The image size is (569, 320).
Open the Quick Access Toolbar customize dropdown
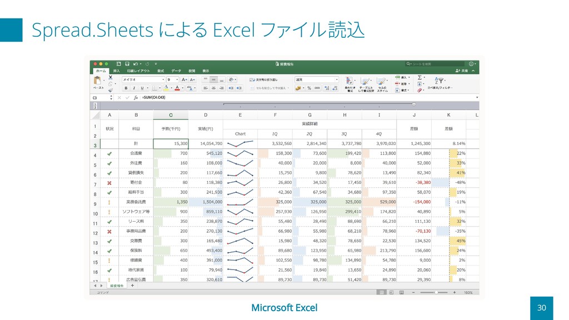pos(156,64)
